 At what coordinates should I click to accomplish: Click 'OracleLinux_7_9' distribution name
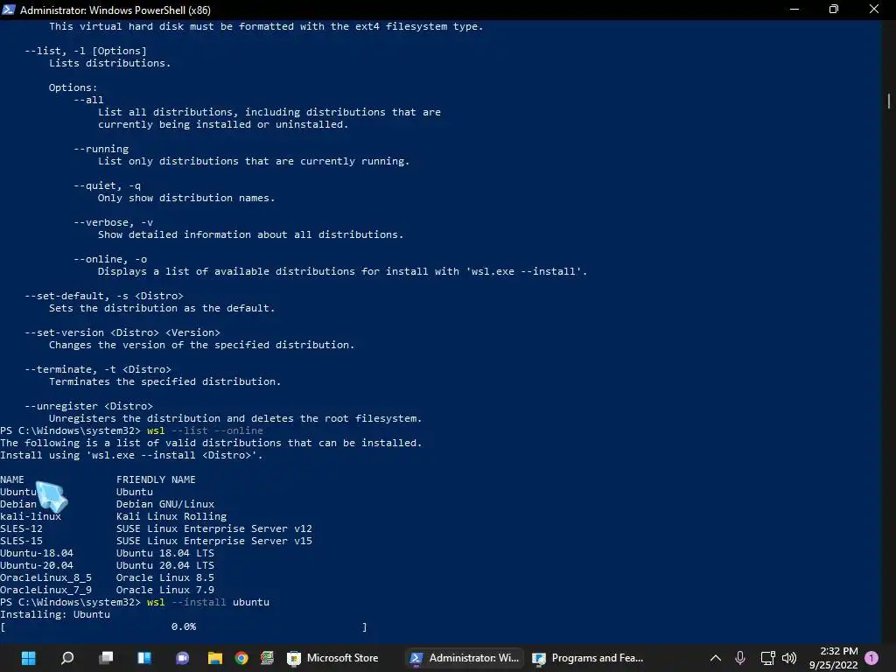(x=45, y=590)
